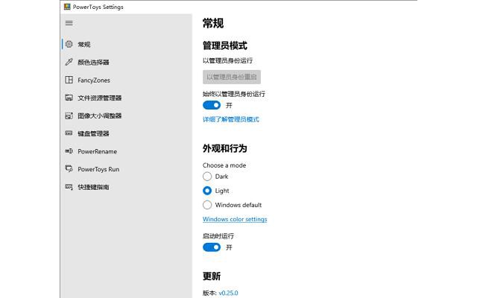Image resolution: width=477 pixels, height=298 pixels.
Task: Click the 键盘管理器 keyboard icon
Action: coord(69,133)
